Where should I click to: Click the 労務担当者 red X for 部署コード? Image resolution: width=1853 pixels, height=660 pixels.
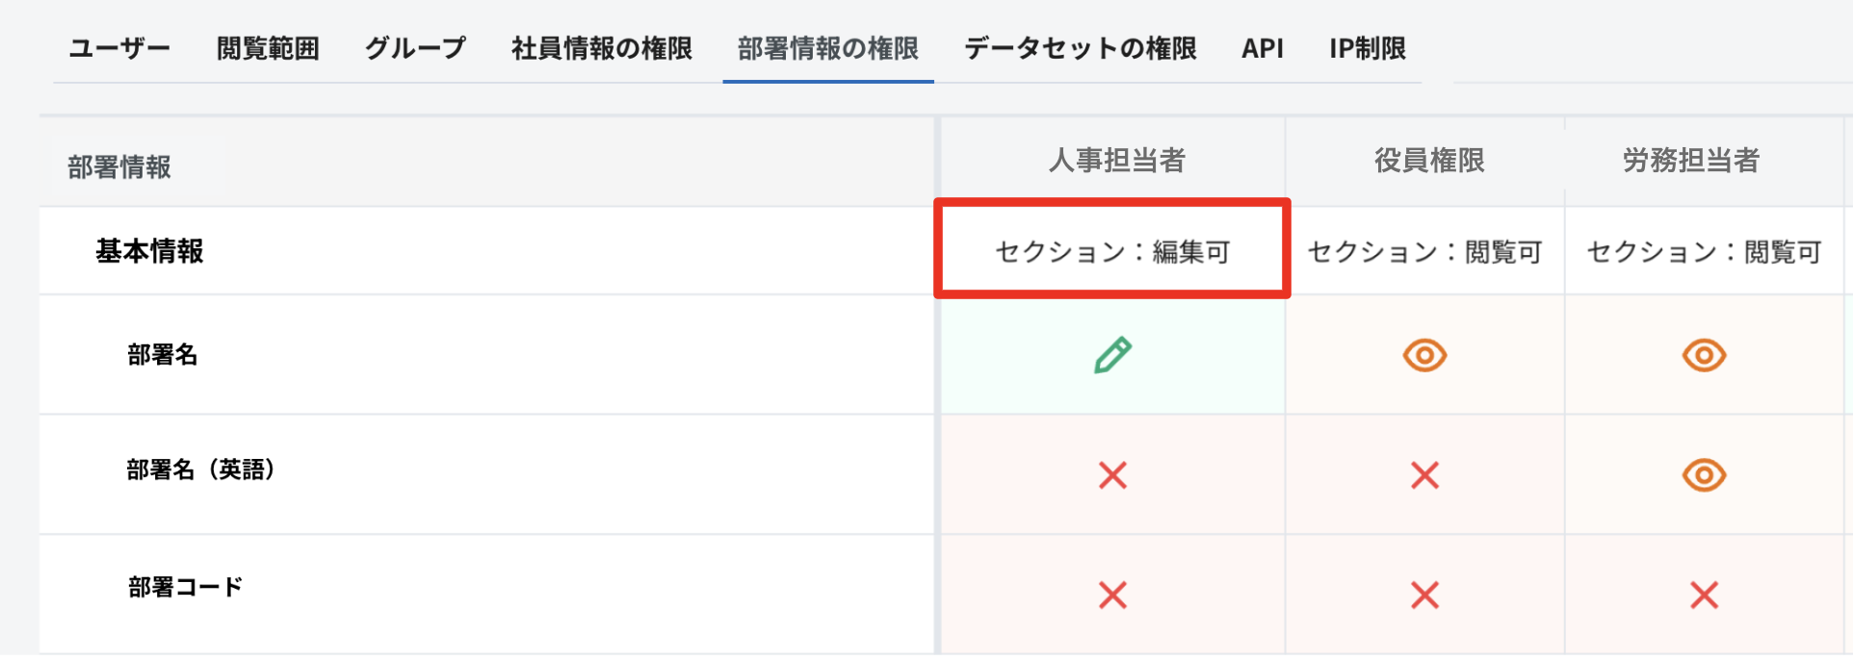click(x=1704, y=595)
